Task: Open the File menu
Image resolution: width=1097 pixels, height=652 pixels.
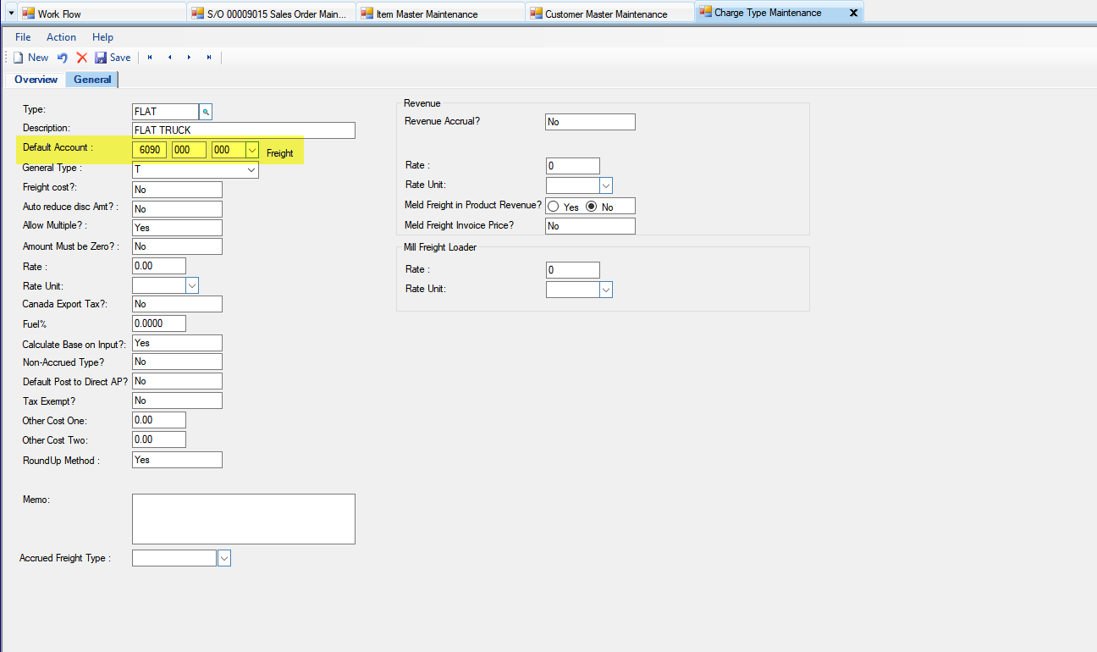Action: click(x=22, y=36)
